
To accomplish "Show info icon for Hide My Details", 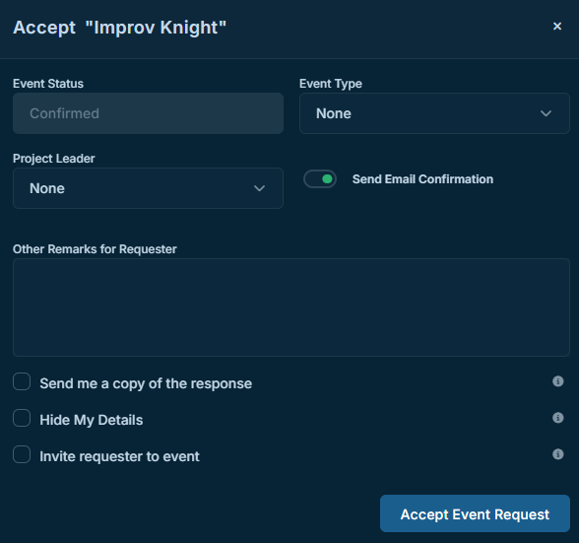I will pos(557,418).
